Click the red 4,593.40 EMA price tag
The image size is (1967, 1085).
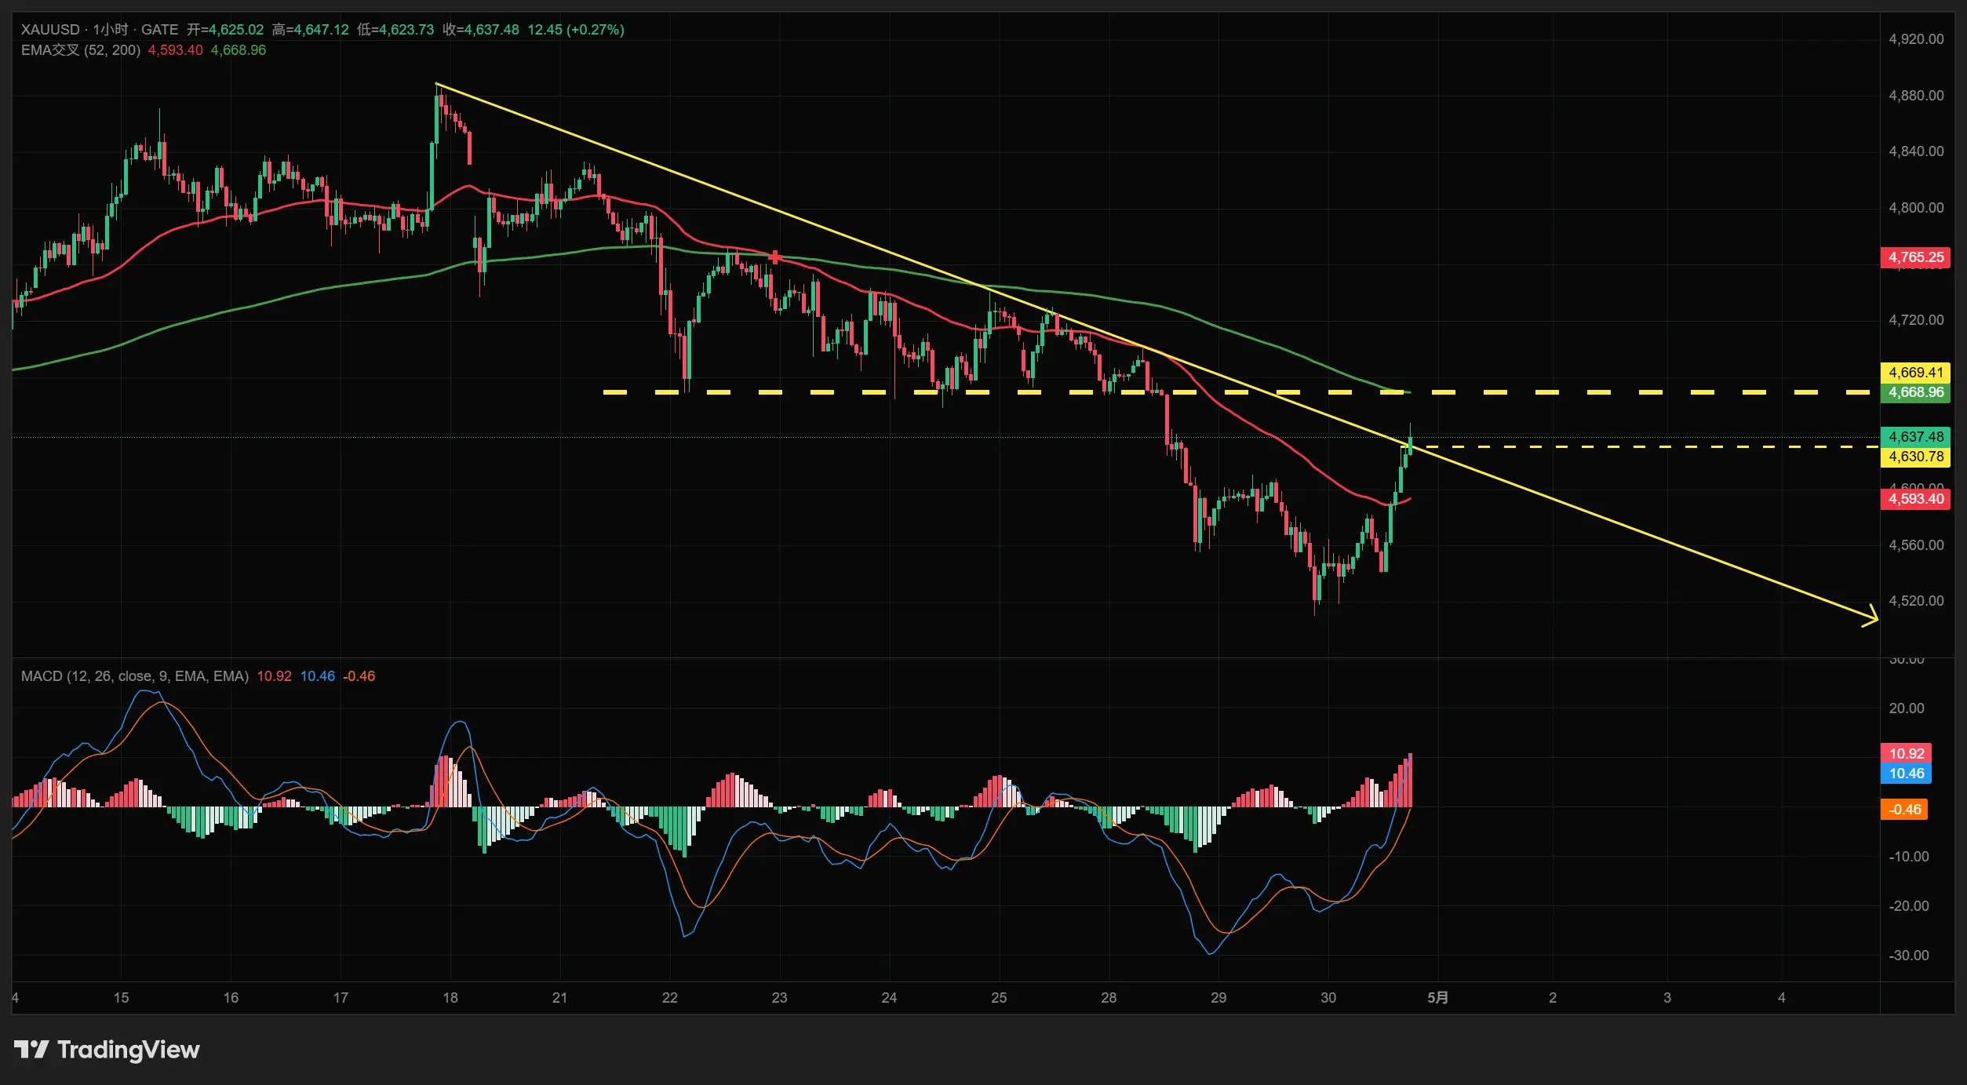pyautogui.click(x=1915, y=499)
